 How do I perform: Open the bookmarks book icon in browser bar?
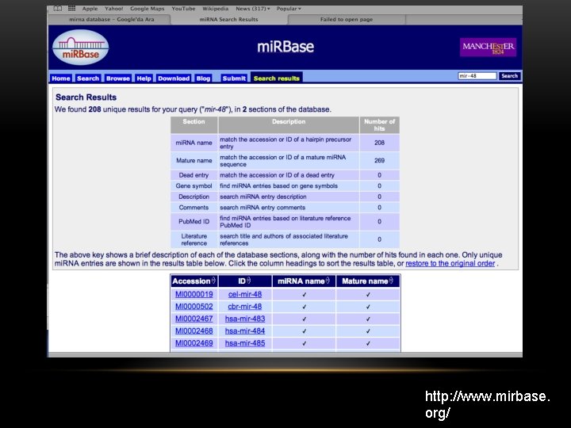click(x=58, y=9)
